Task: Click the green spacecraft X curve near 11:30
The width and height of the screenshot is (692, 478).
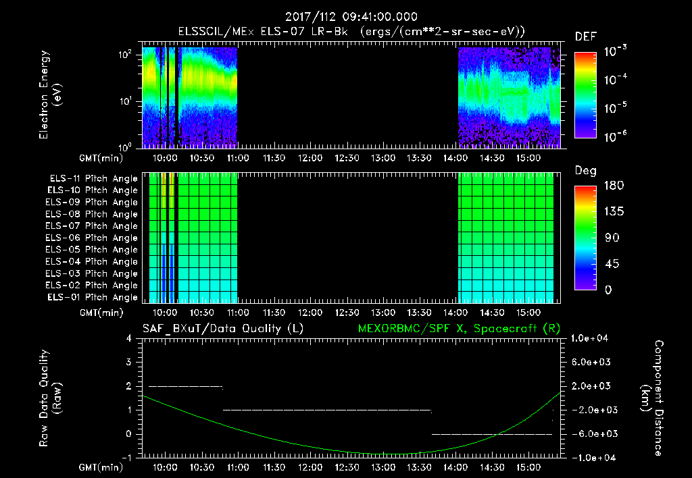Action: pos(274,439)
